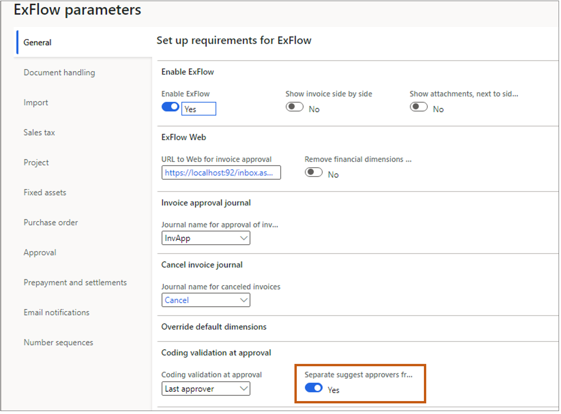Go to the Project tab
The image size is (561, 414).
(x=36, y=163)
